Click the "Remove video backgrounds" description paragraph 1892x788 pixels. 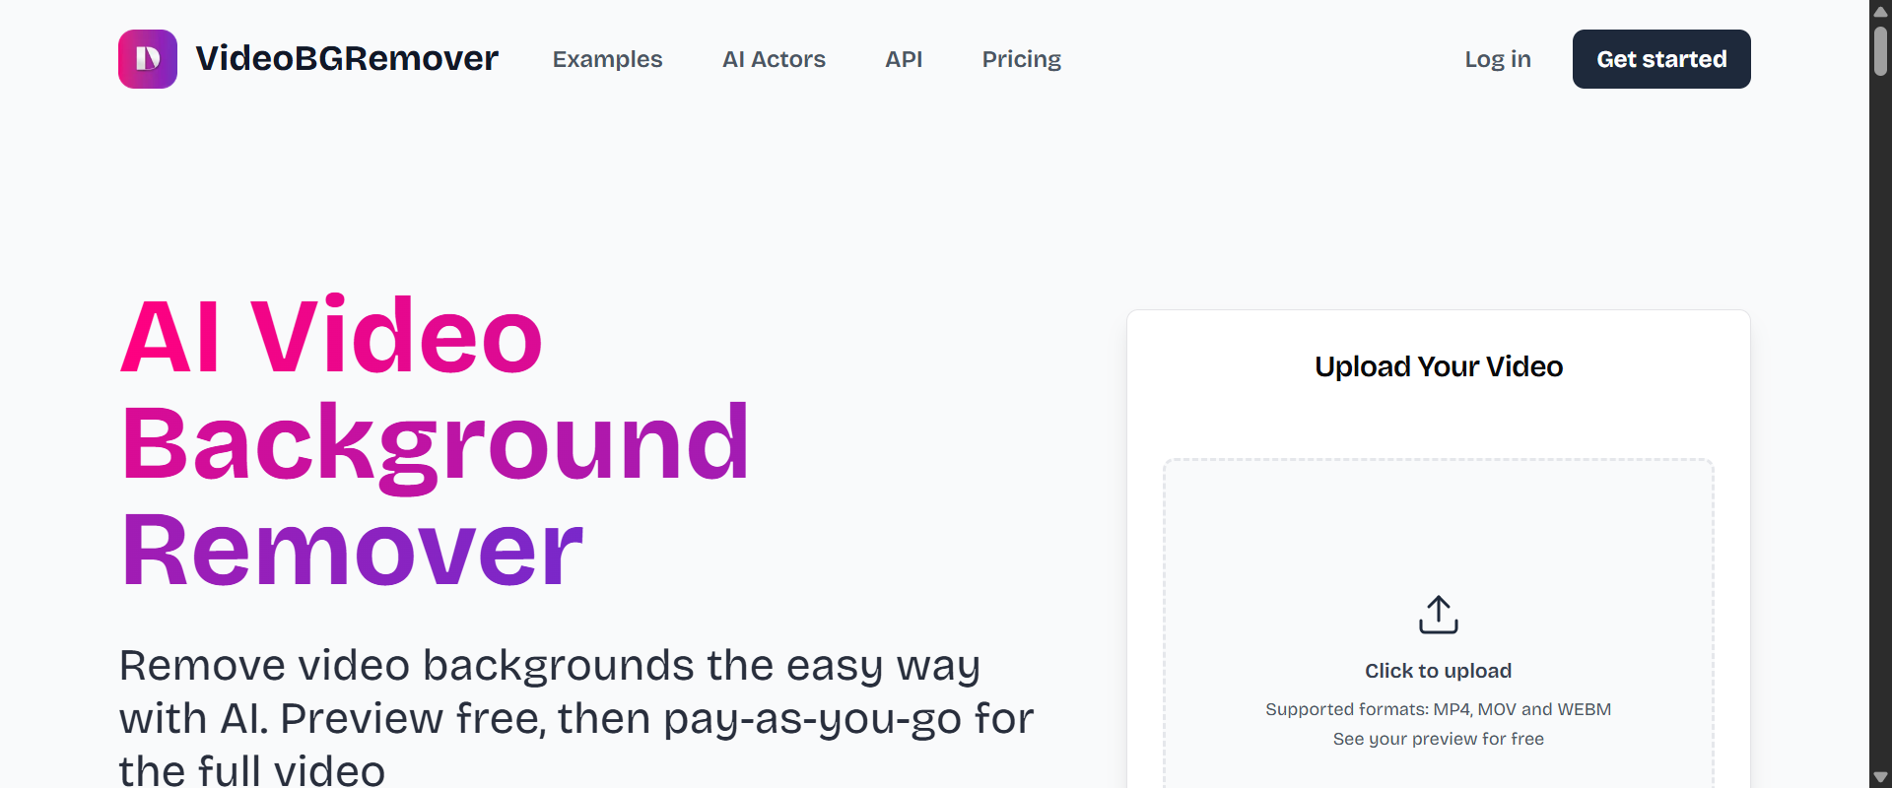(x=575, y=718)
